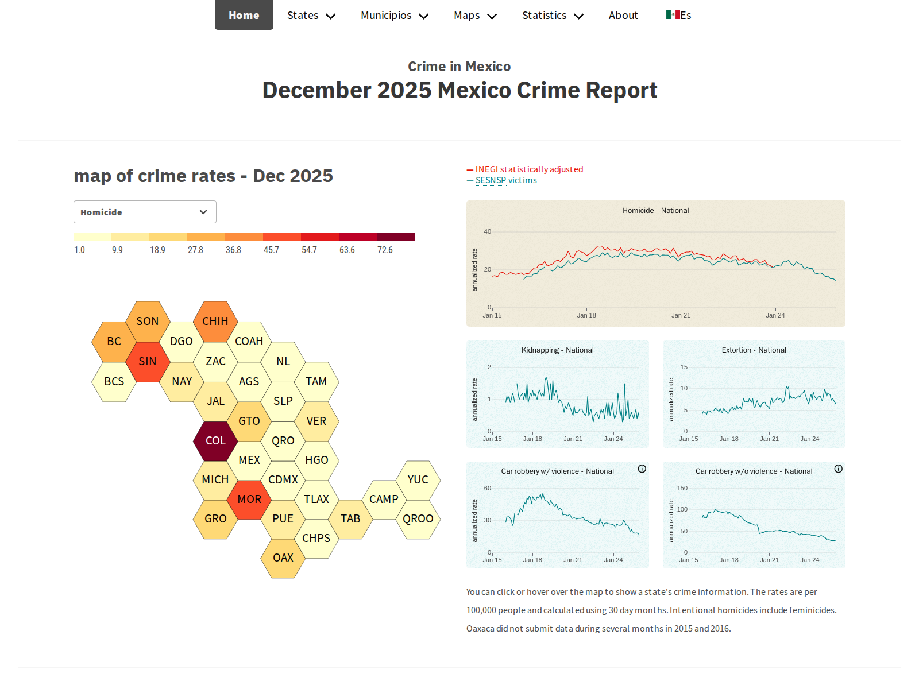
Task: Select the NAY hexagon on the map
Action: point(182,381)
